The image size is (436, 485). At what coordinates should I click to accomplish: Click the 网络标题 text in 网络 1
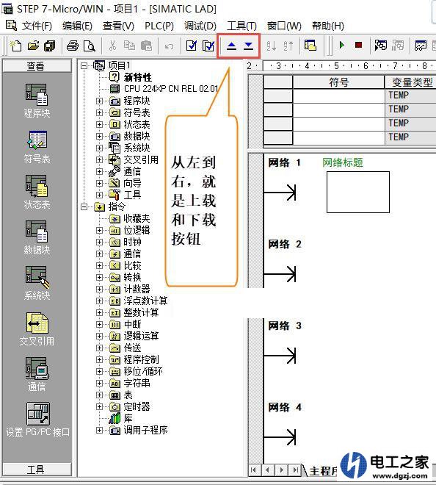(342, 162)
